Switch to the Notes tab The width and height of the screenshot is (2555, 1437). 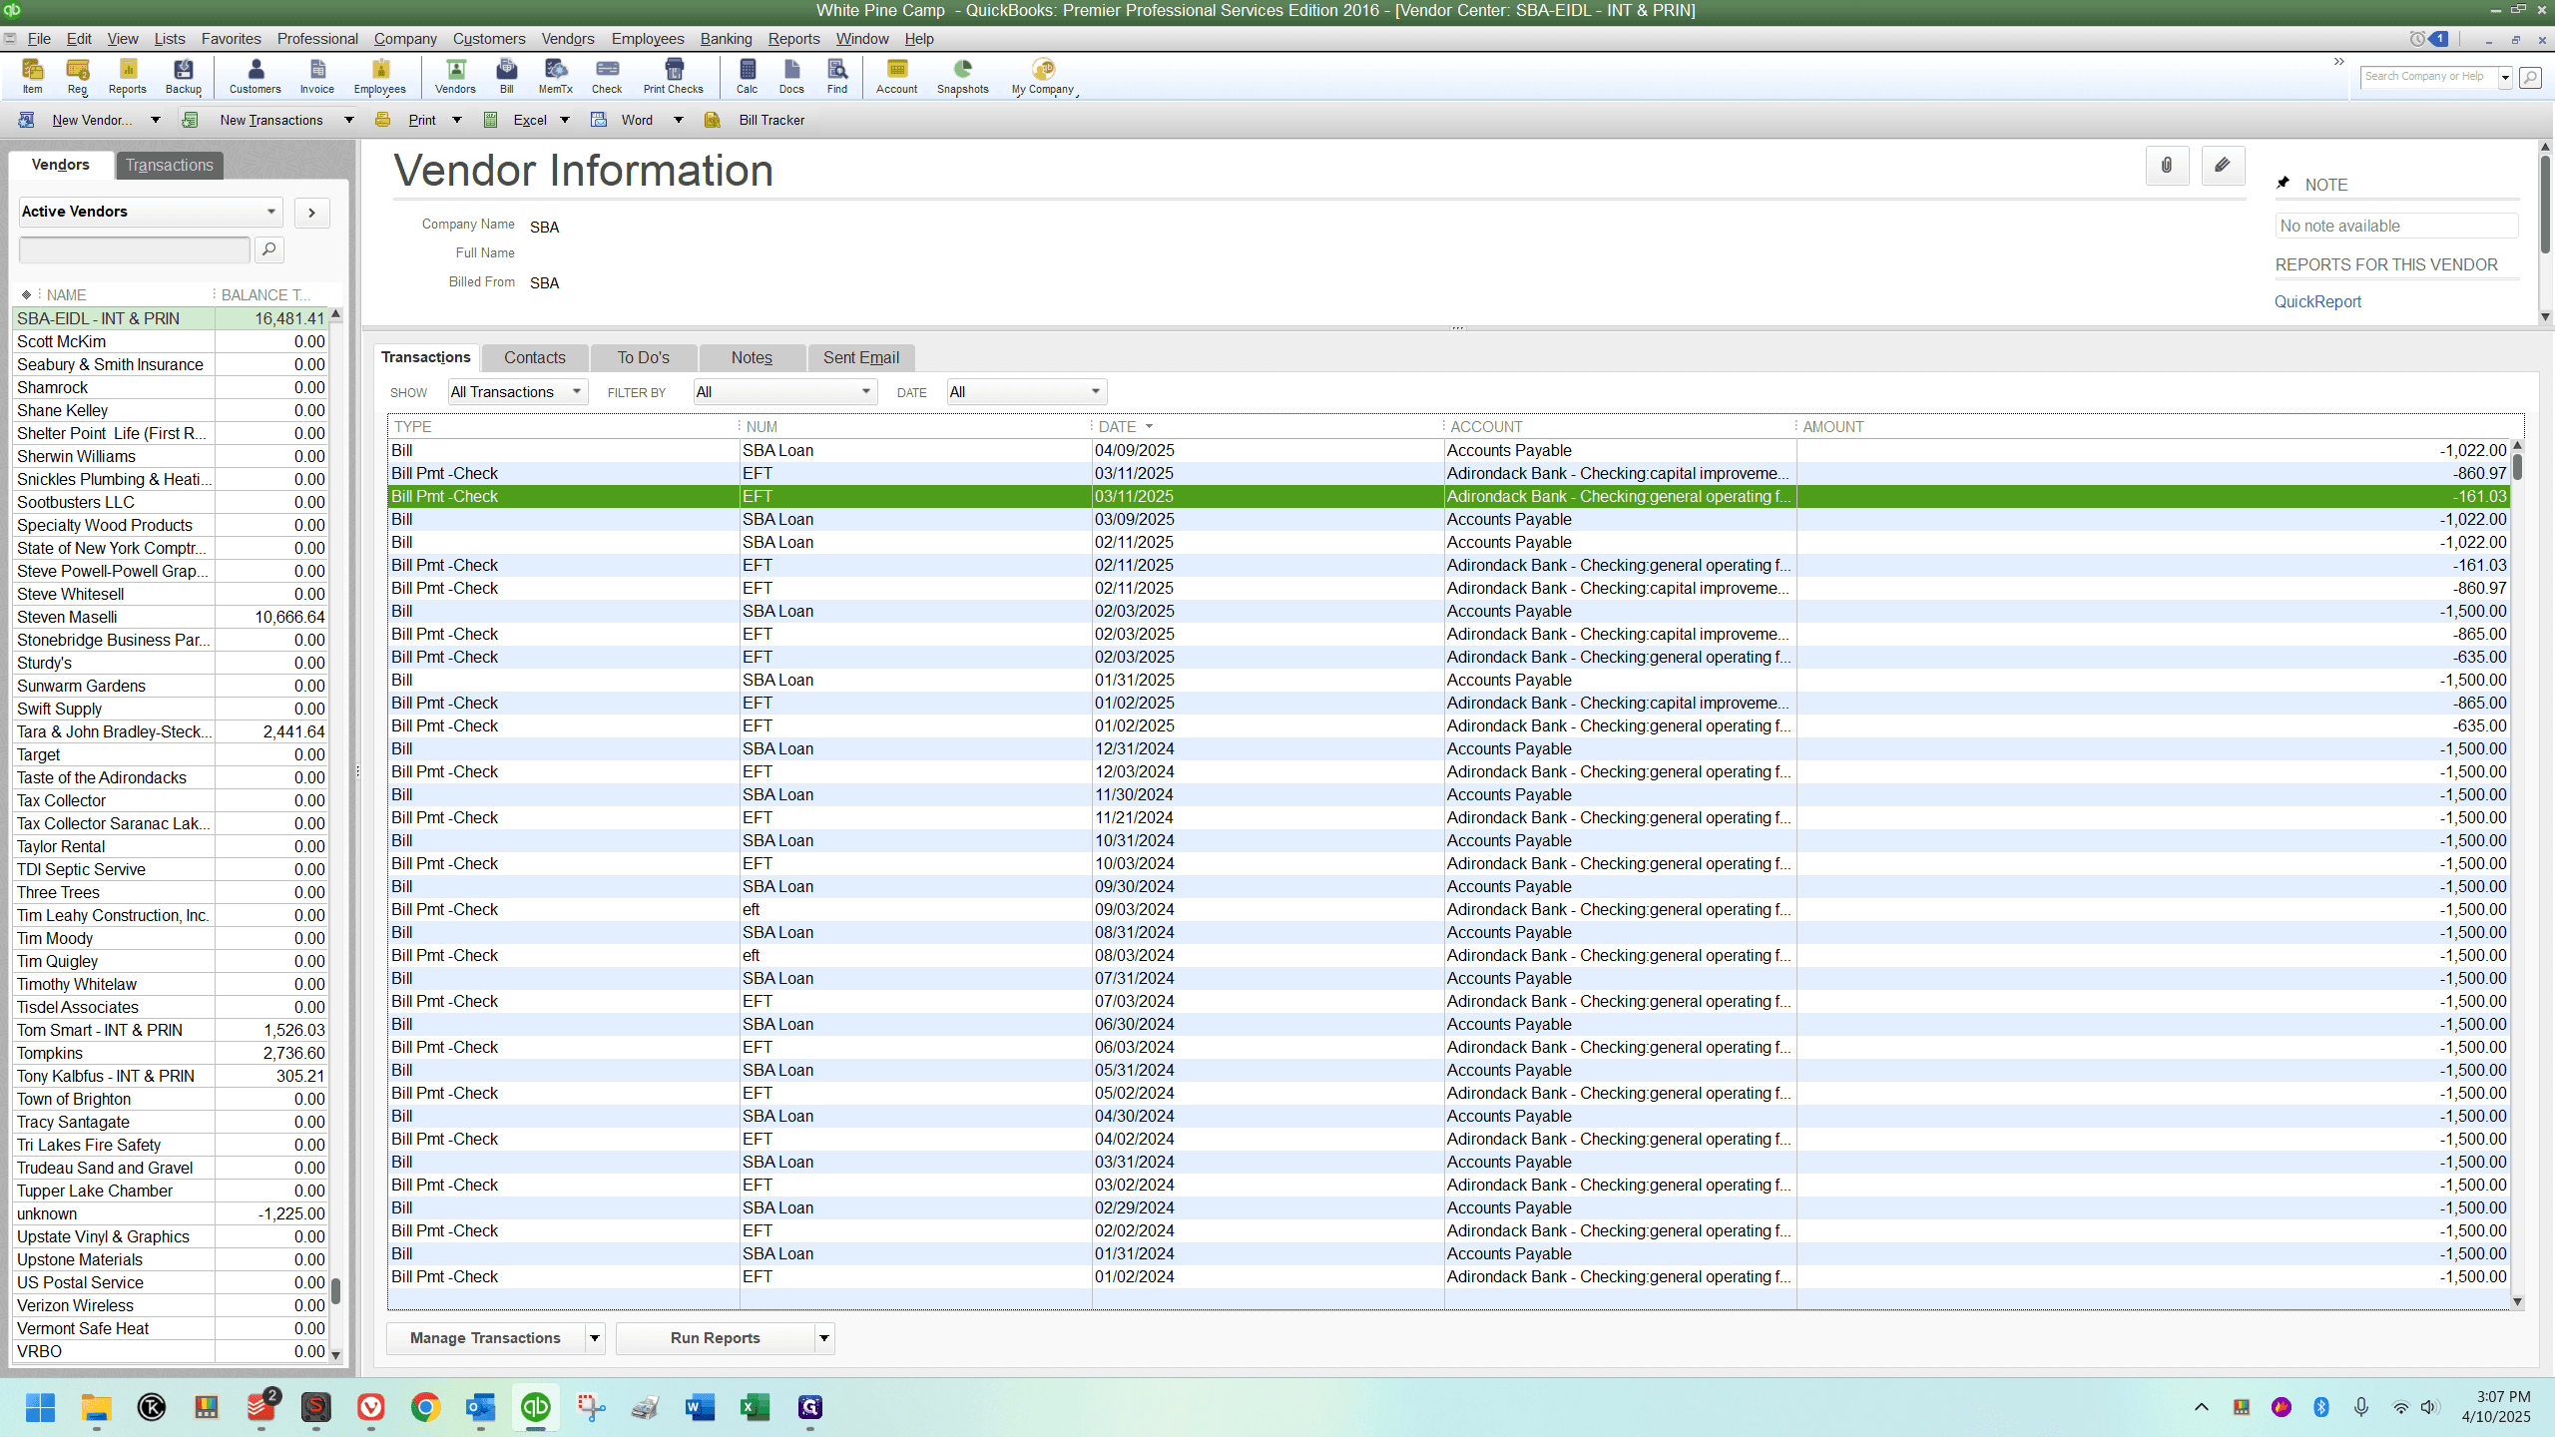point(752,357)
